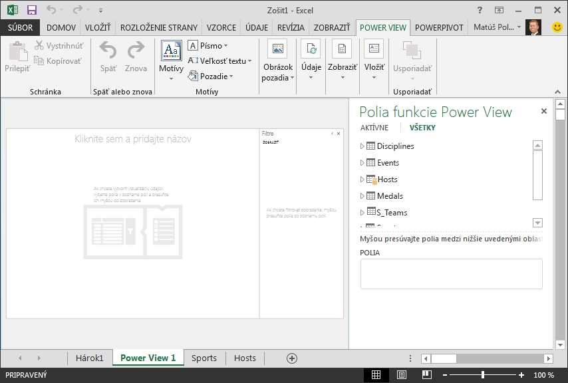This screenshot has width=568, height=383.
Task: Go to the Hárok1 sheet tab
Action: coord(90,358)
